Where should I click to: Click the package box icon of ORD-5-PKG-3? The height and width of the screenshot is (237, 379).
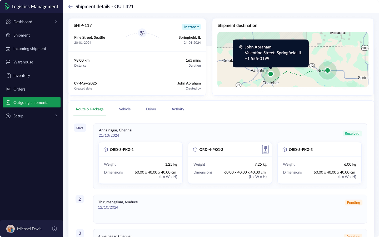[x=285, y=150]
